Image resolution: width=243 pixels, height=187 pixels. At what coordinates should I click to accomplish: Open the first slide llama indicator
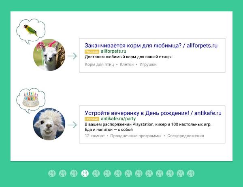point(52,173)
